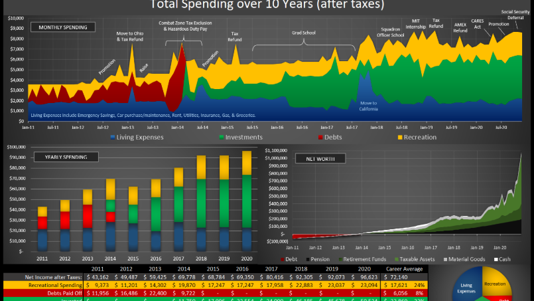
Task: Click the 'Jan-14' label on monthly chart axis
Action: (177, 128)
